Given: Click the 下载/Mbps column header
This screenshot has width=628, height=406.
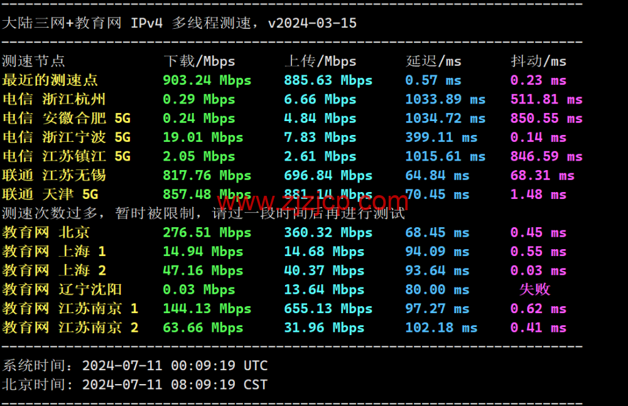Looking at the screenshot, I should click(198, 61).
